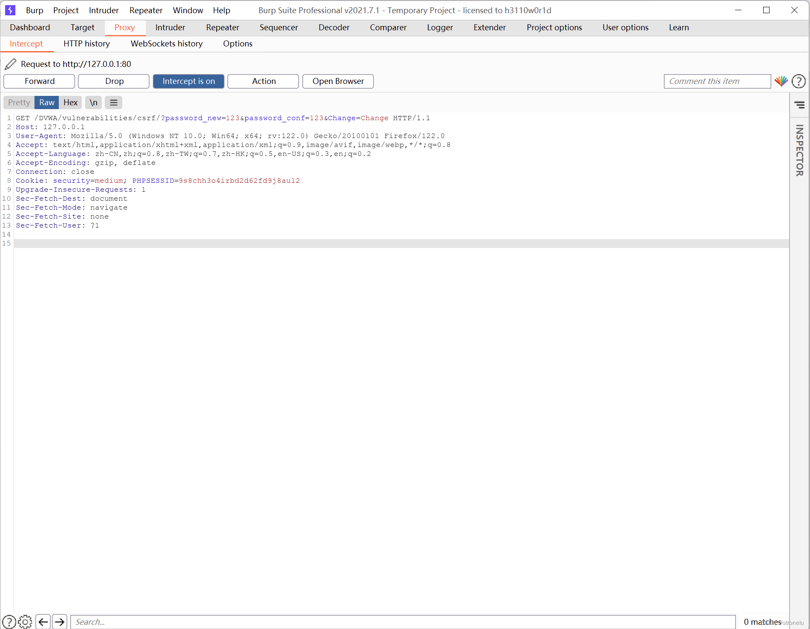The image size is (810, 629).
Task: Click the pencil edit target icon
Action: coord(11,64)
